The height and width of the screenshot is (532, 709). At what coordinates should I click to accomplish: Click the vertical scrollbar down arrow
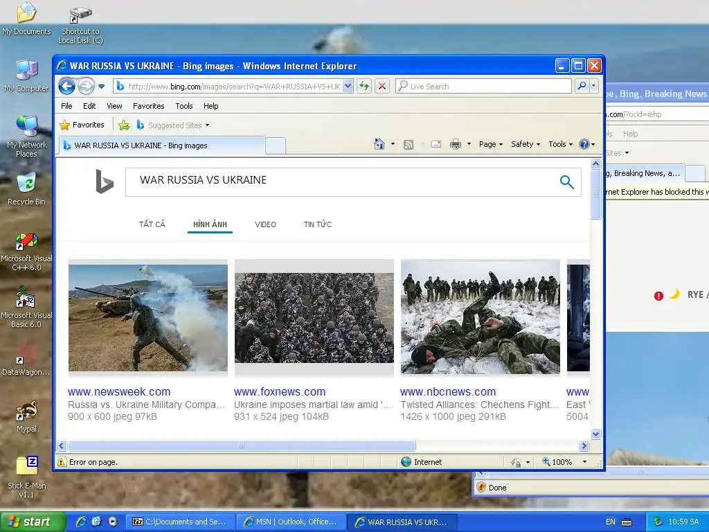596,434
